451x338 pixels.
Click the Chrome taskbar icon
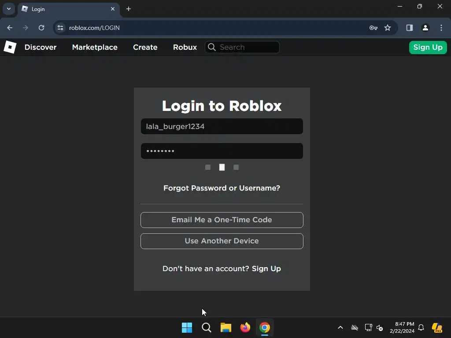click(x=265, y=327)
